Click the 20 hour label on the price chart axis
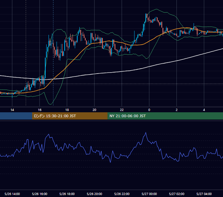Screen dimensions: 223x197 (94, 110)
